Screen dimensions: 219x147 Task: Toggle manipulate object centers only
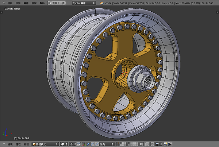[78, 144]
